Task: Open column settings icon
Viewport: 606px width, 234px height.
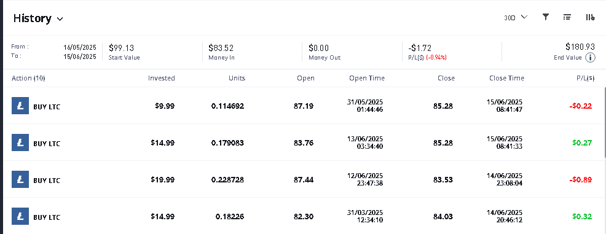Action: click(590, 17)
